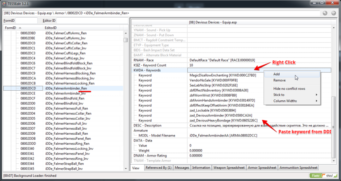Click the RNAM - Race row label
This screenshot has width=341, height=181.
pyautogui.click(x=144, y=60)
